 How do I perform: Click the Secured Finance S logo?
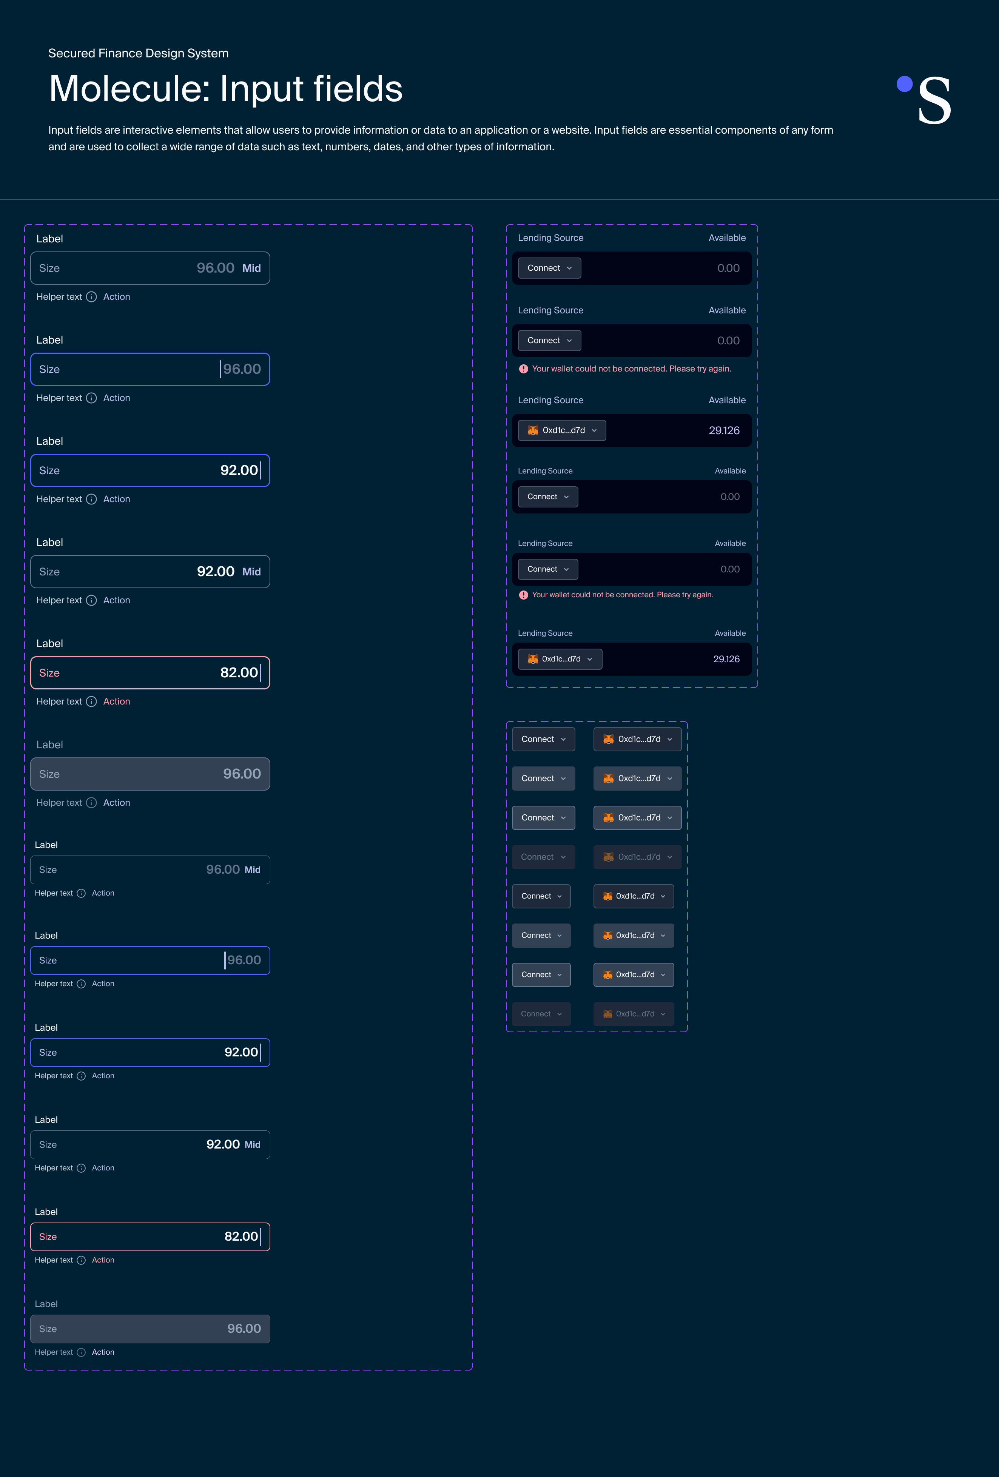click(925, 100)
